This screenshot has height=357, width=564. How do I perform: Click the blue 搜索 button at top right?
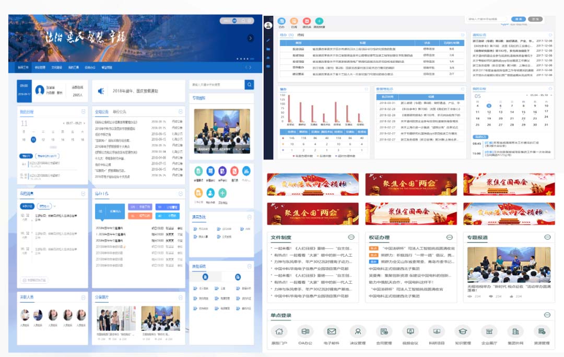pos(519,19)
